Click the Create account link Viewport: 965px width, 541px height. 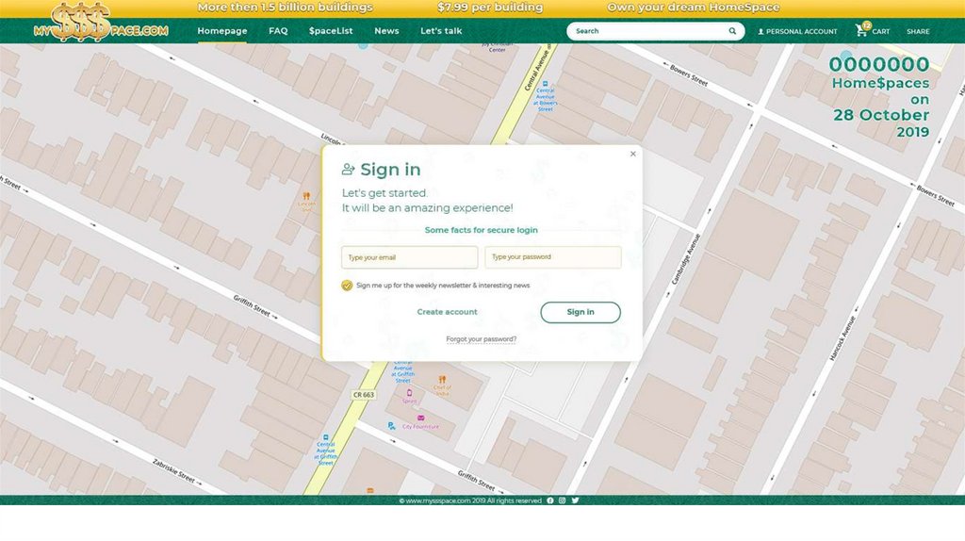tap(447, 312)
